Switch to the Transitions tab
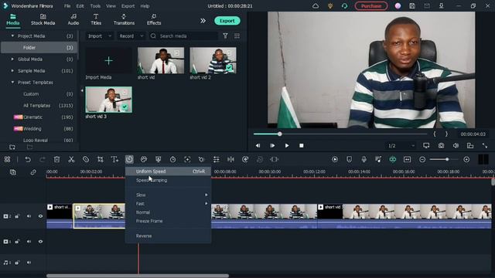 point(124,19)
